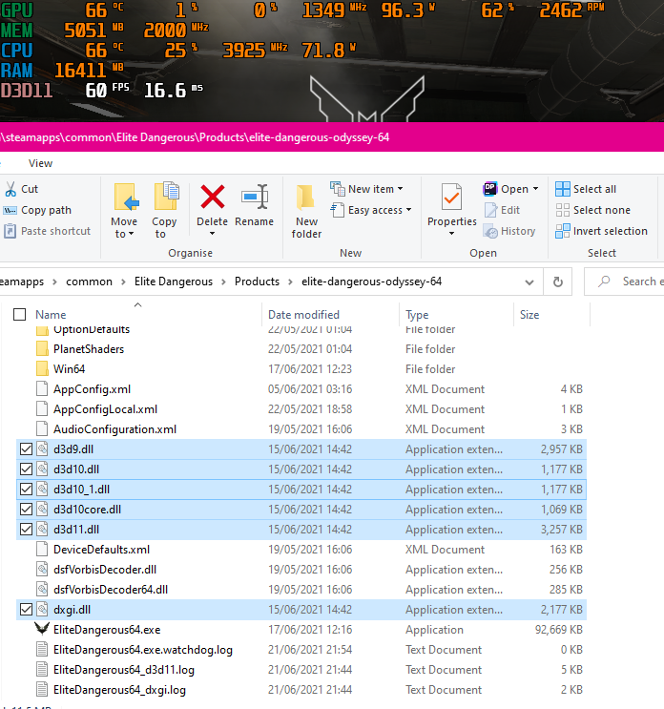
Task: Navigate to Elite Dangerous breadcrumb
Action: click(x=174, y=282)
